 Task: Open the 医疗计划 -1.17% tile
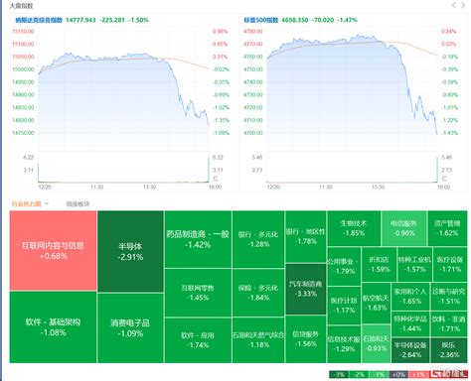[x=344, y=306]
